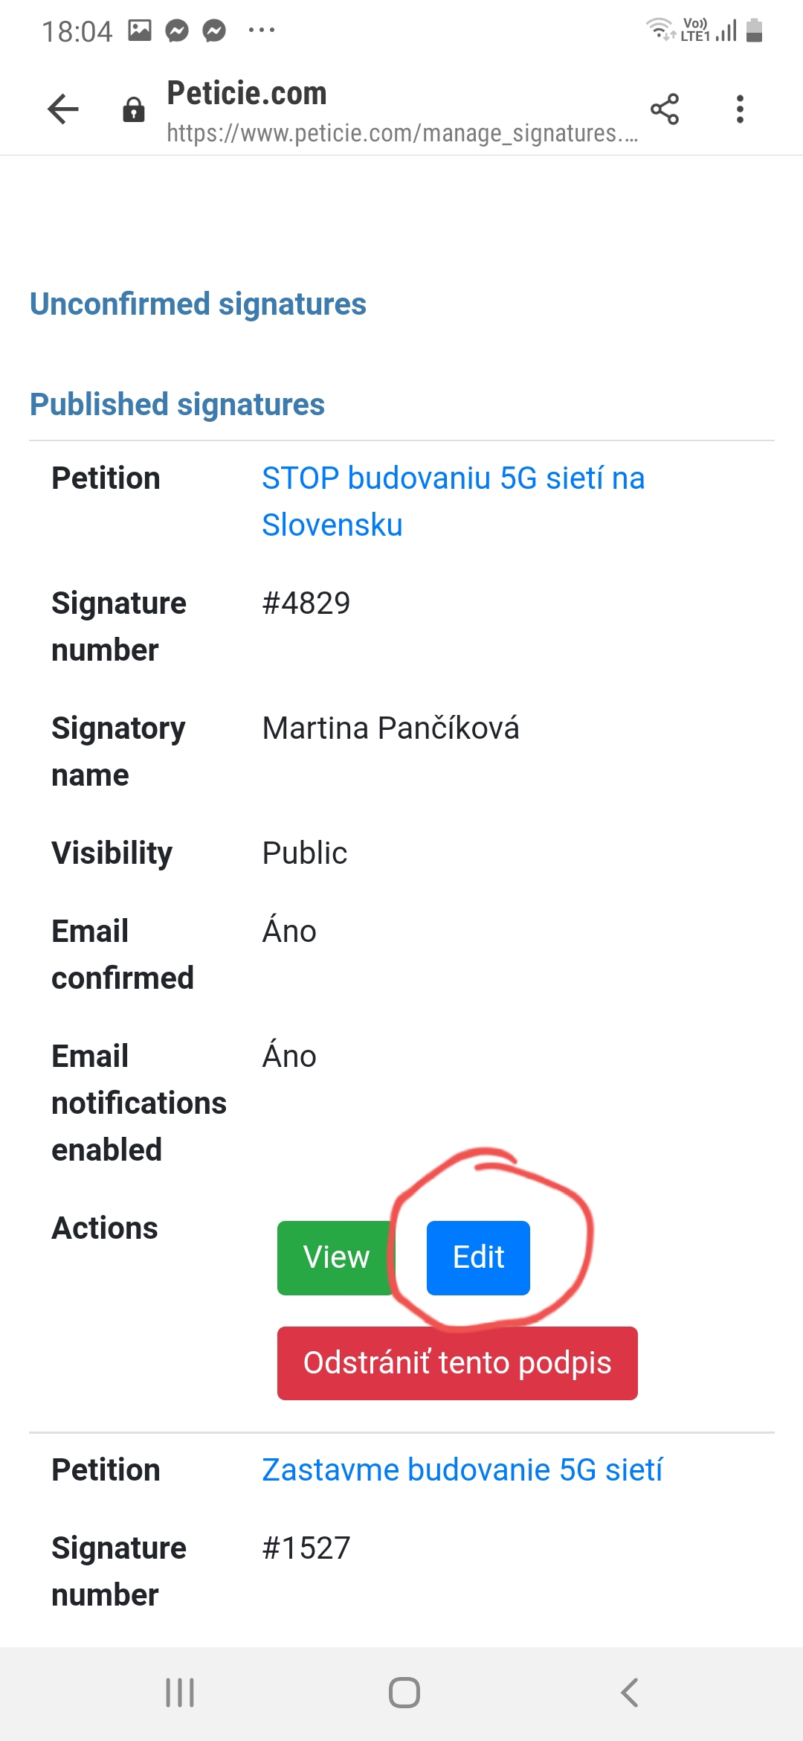Tap the padlock site security icon
Viewport: 803px width, 1741px height.
pos(134,109)
